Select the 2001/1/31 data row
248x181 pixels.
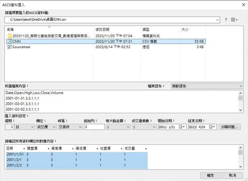(x=77, y=154)
